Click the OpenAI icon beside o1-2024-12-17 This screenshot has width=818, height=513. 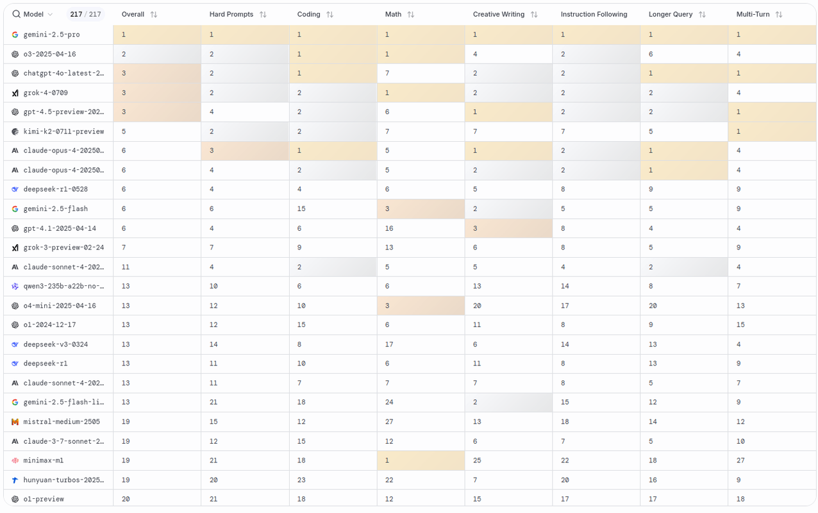pyautogui.click(x=15, y=325)
